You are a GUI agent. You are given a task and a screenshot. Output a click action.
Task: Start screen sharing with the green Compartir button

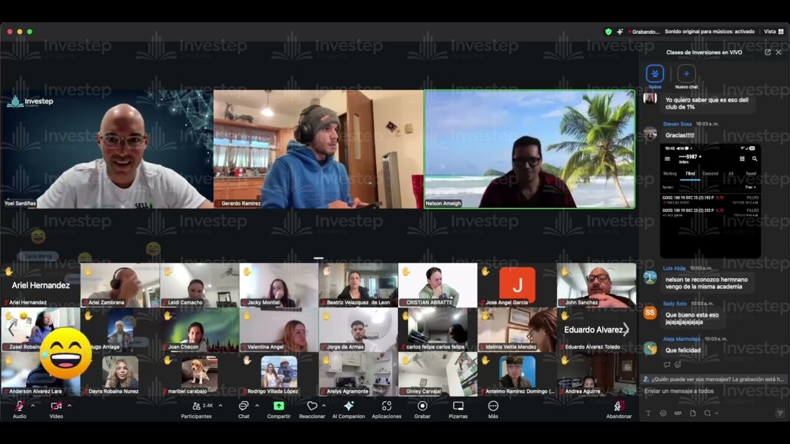click(x=279, y=409)
